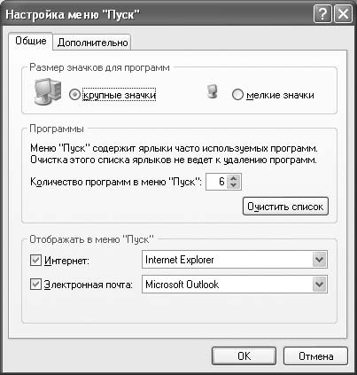Select the крупные значки radio button
The width and height of the screenshot is (357, 375).
(74, 95)
